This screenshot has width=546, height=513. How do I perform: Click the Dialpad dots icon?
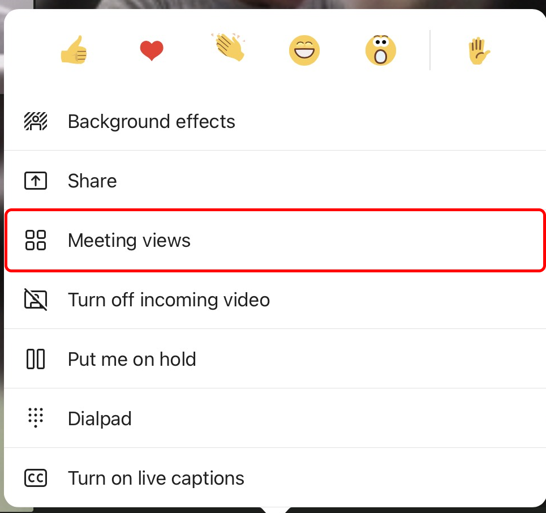(x=36, y=418)
